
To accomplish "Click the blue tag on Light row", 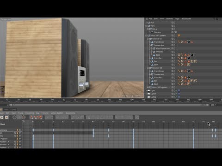I will (179, 90).
